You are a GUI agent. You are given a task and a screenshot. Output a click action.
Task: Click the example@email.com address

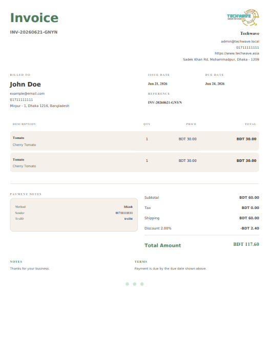(x=27, y=93)
